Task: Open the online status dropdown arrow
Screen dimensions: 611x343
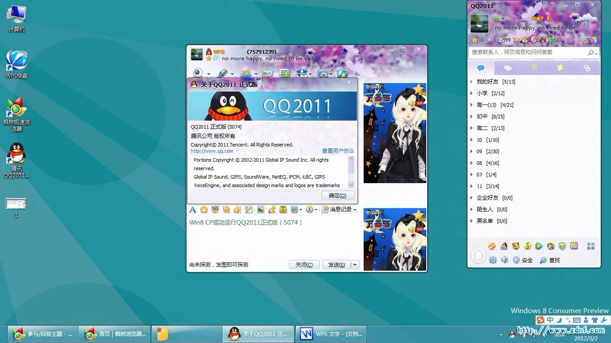Action: coord(503,19)
